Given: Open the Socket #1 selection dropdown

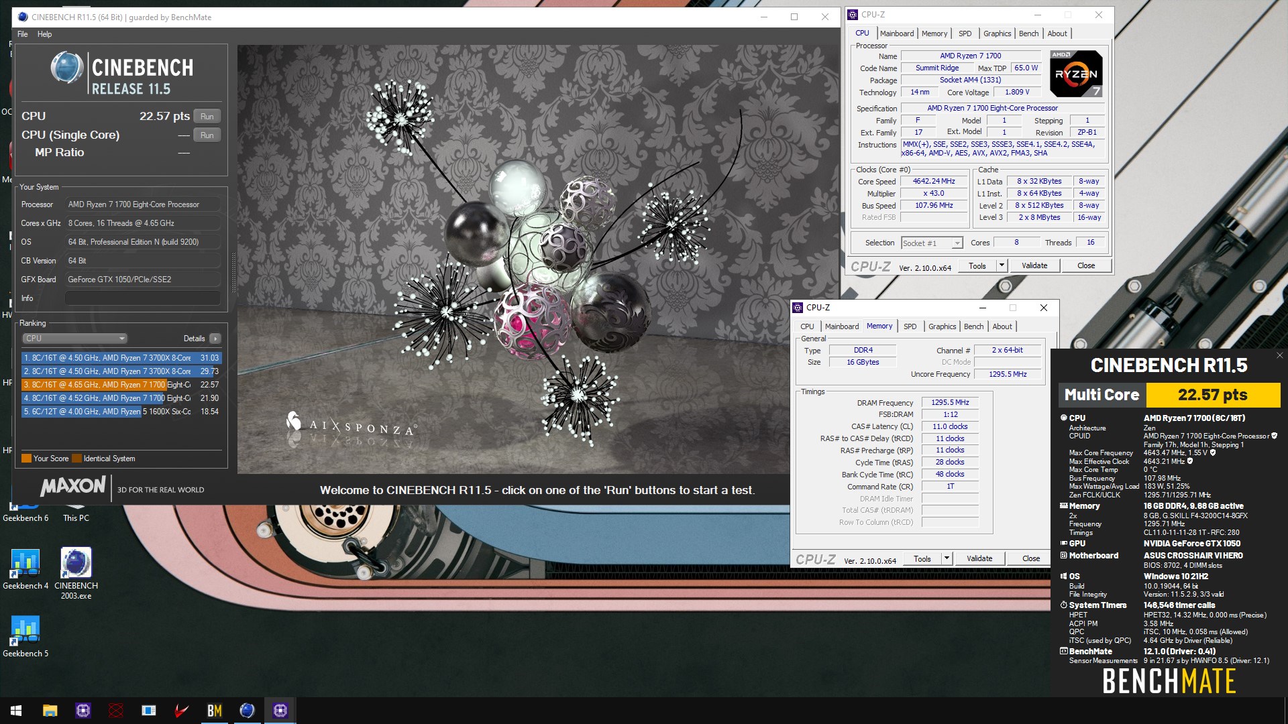Looking at the screenshot, I should pyautogui.click(x=932, y=243).
